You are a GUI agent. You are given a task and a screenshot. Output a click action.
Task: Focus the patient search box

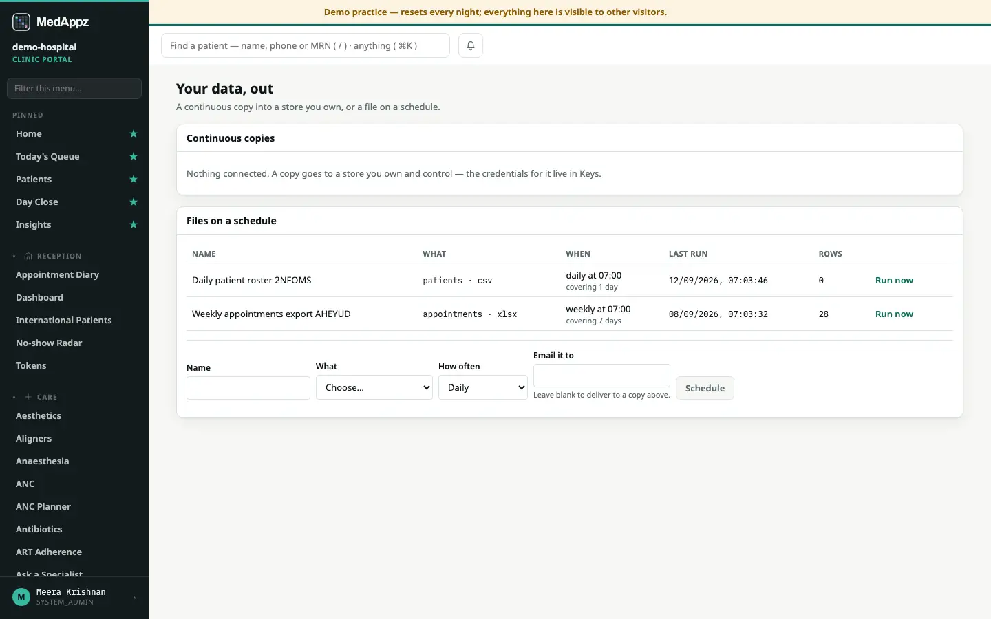[306, 45]
